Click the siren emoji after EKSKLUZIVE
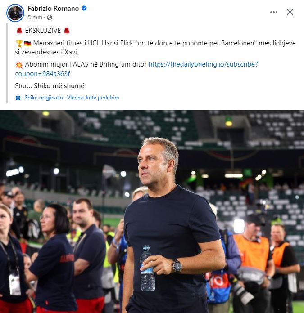This screenshot has width=304, height=313. pos(66,31)
